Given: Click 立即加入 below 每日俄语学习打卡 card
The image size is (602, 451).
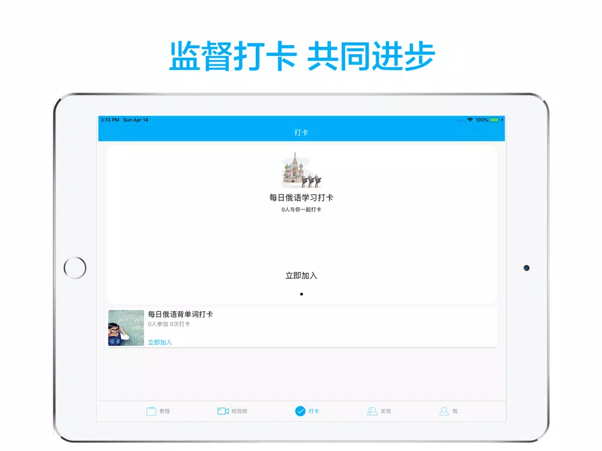Looking at the screenshot, I should tap(302, 275).
